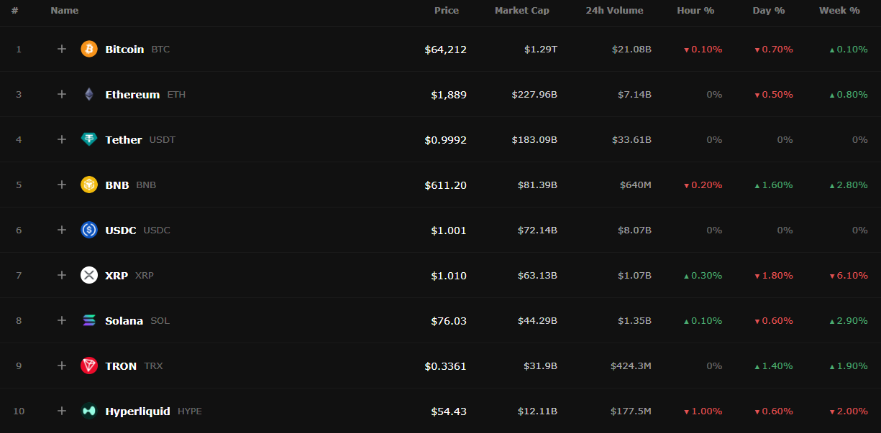Click the Ethereum diamond logo icon
The width and height of the screenshot is (881, 433).
89,94
